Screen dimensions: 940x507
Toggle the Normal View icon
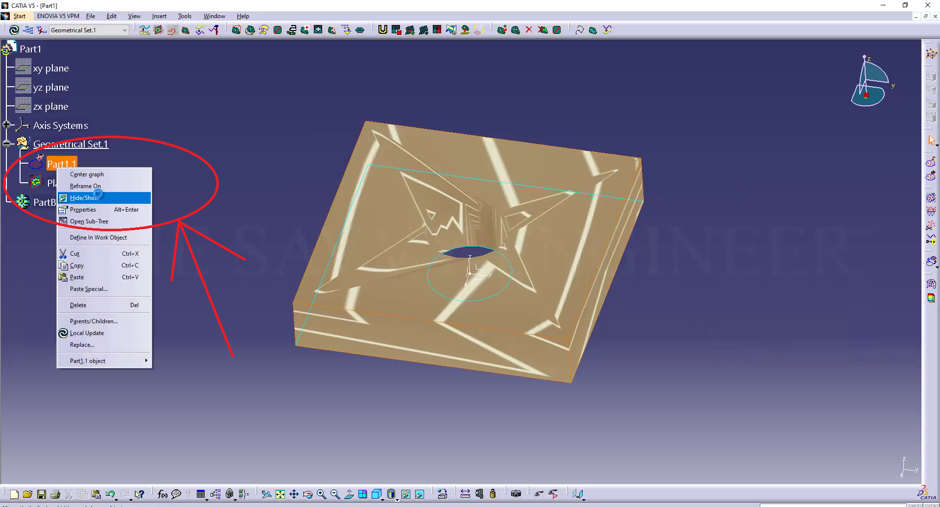tap(349, 494)
